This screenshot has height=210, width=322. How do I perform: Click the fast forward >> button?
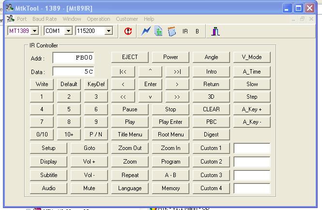177,97
